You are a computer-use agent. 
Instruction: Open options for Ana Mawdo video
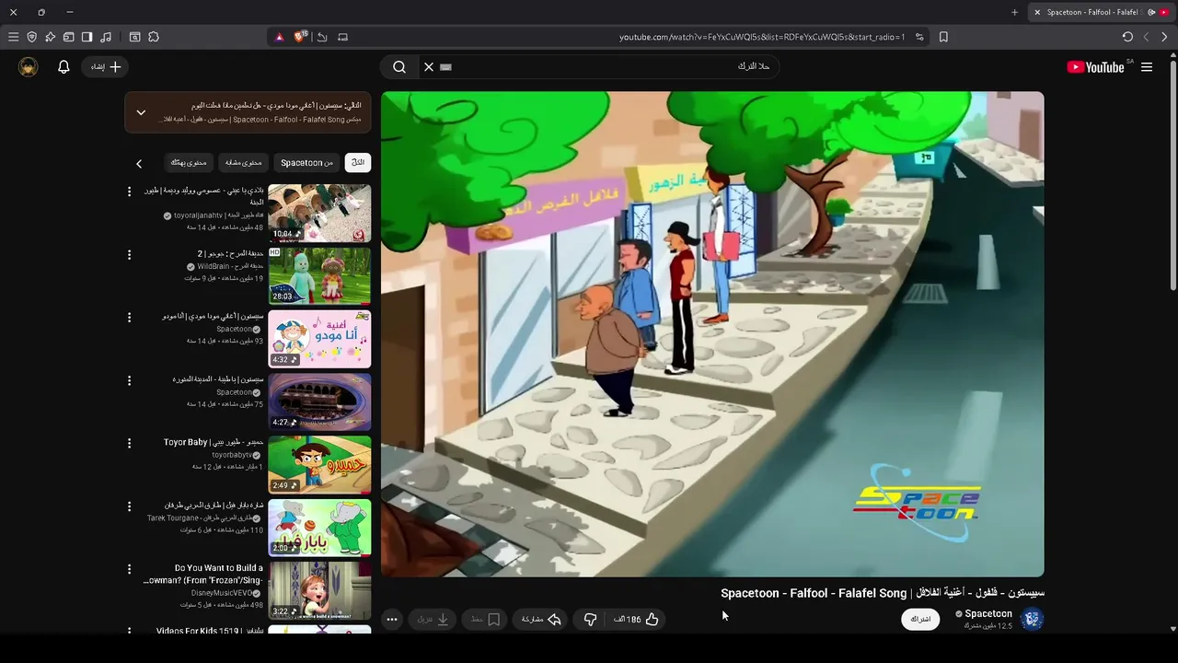pyautogui.click(x=129, y=317)
